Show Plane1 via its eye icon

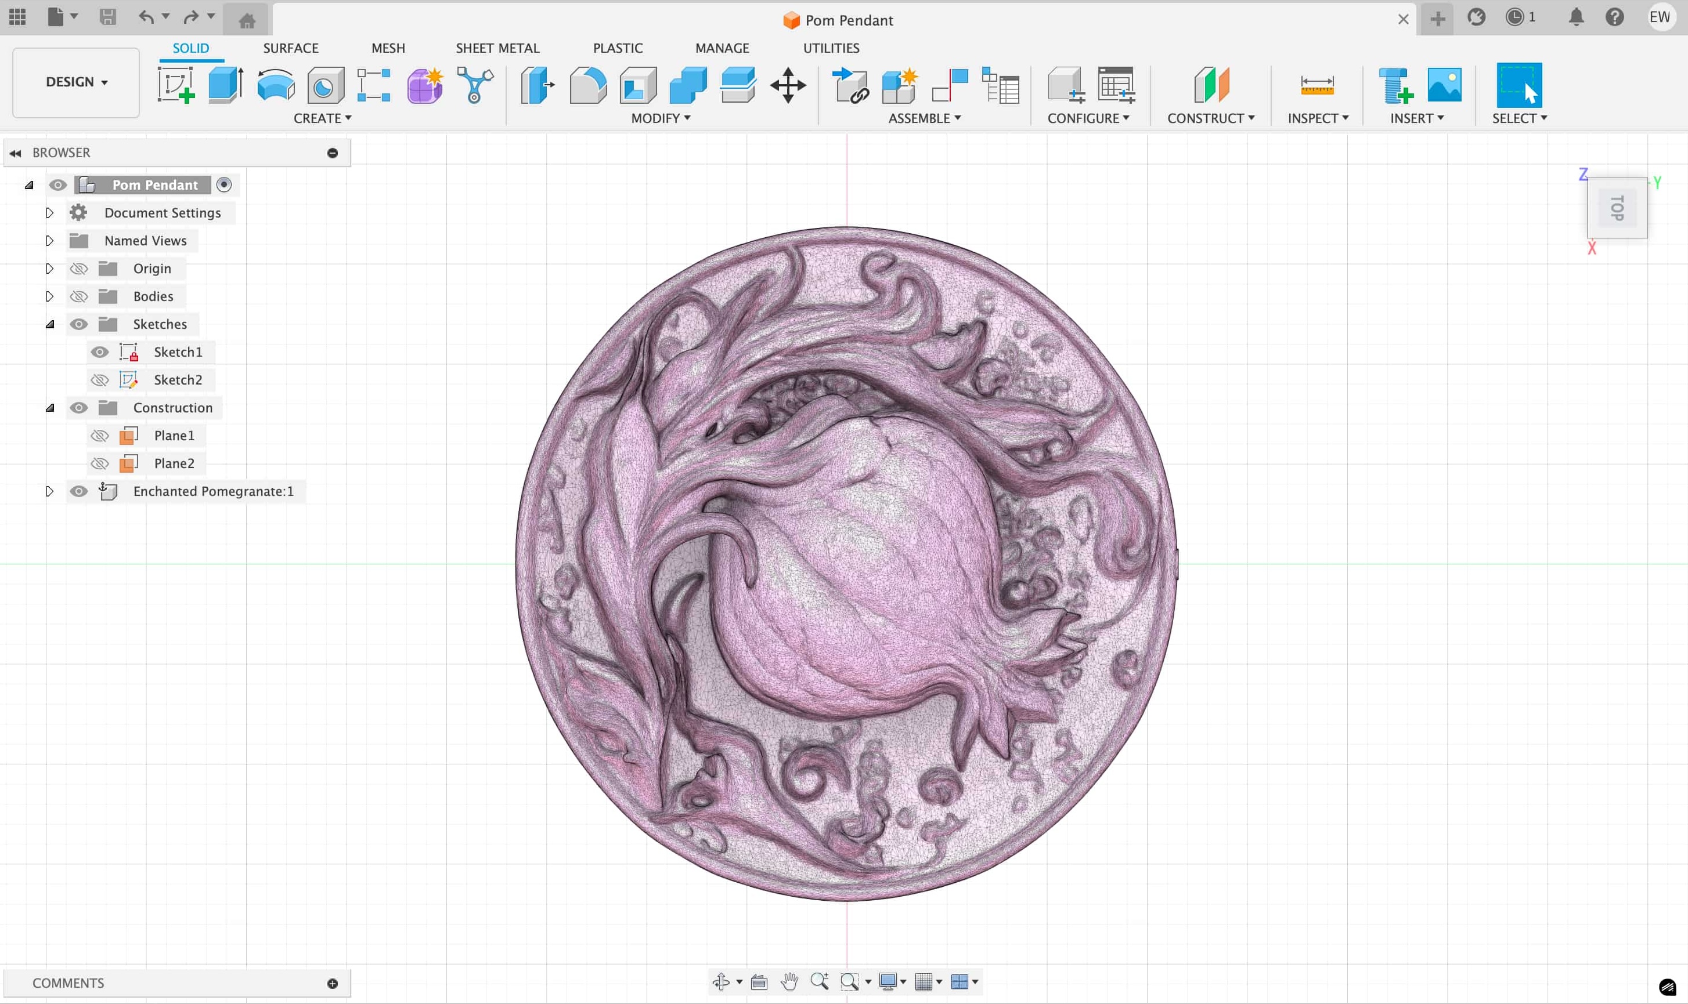coord(99,436)
